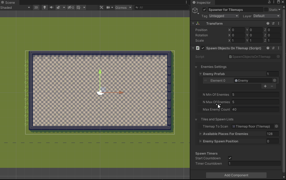This screenshot has width=286, height=180.
Task: Click the Add Component button
Action: coord(236,175)
